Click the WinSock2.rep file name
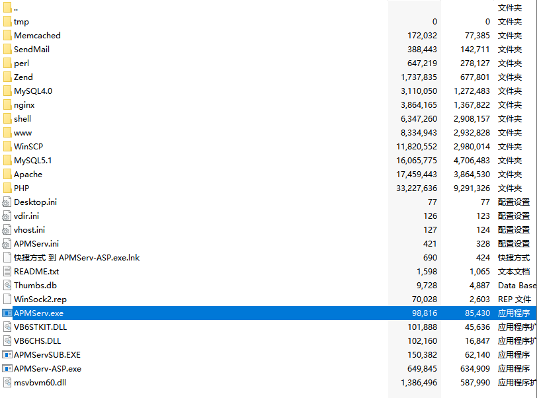537x398 pixels. (x=40, y=299)
